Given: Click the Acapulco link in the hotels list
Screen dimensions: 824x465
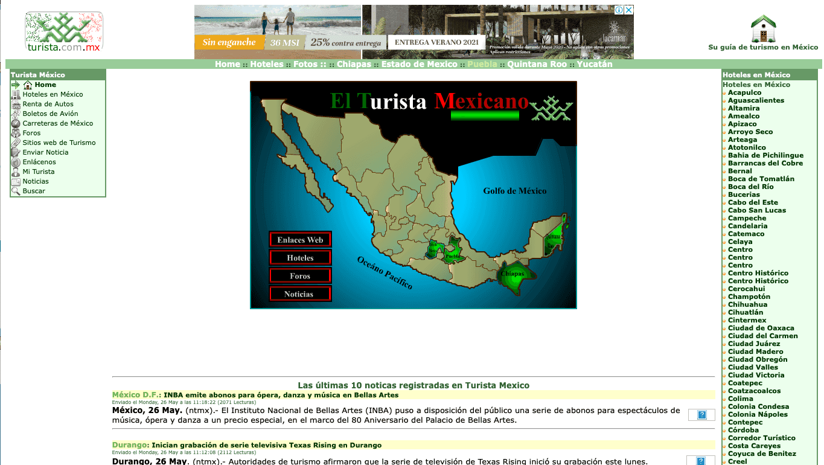Looking at the screenshot, I should (x=744, y=92).
